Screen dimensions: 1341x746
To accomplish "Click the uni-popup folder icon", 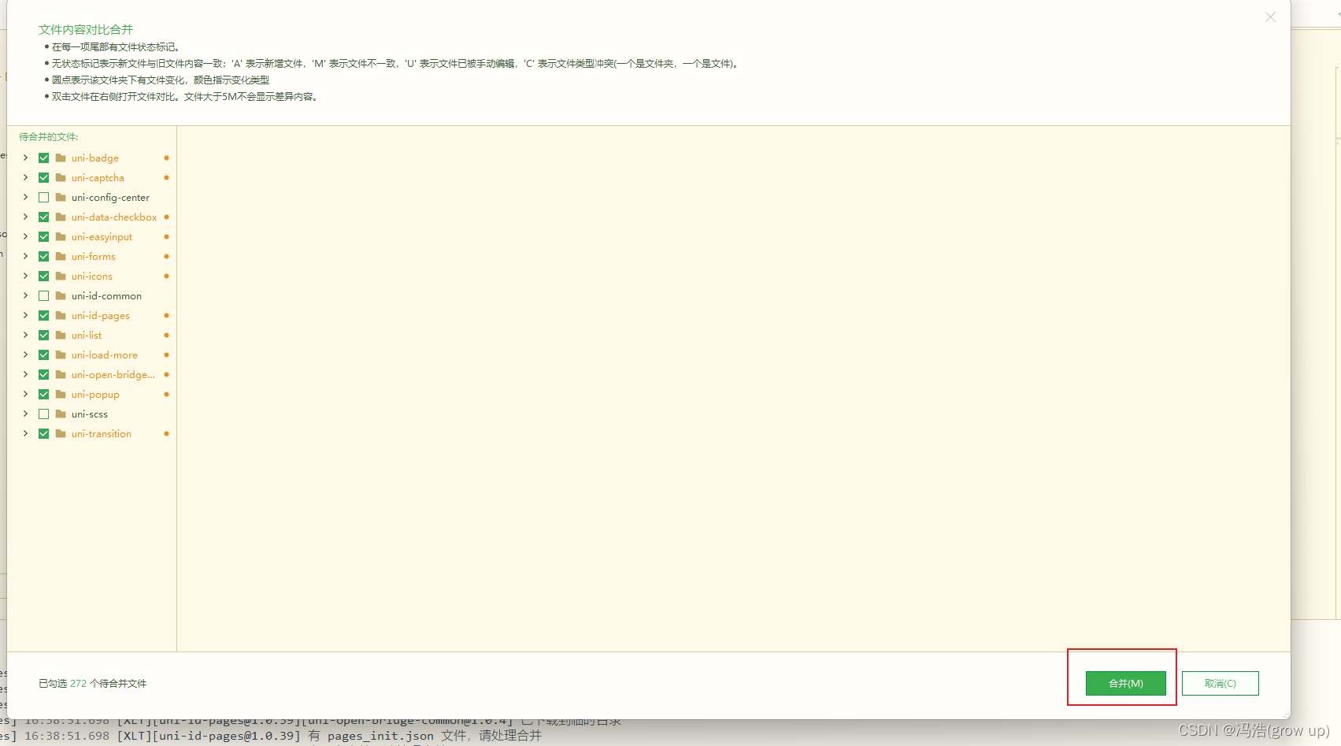I will pyautogui.click(x=61, y=394).
